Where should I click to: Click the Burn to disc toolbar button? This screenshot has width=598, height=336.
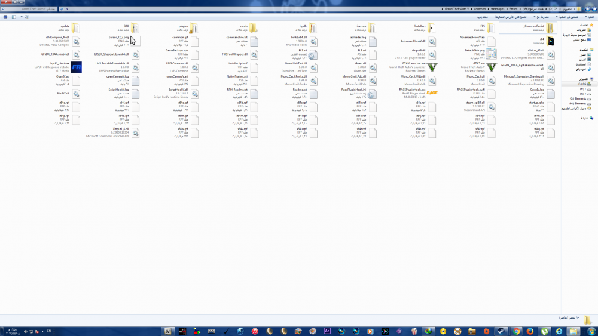[x=510, y=17]
